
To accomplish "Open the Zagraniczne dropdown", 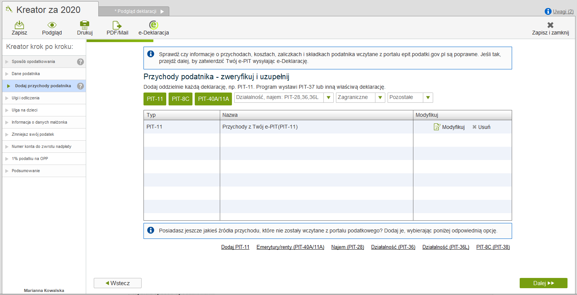I will pyautogui.click(x=380, y=98).
